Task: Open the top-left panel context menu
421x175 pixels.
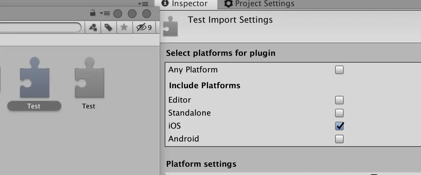Action: pos(143,4)
